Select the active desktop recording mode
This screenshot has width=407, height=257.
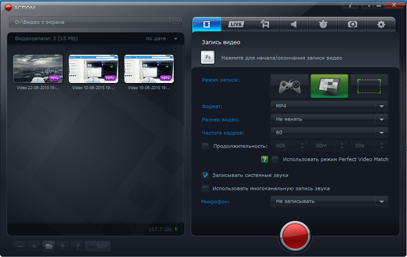329,86
